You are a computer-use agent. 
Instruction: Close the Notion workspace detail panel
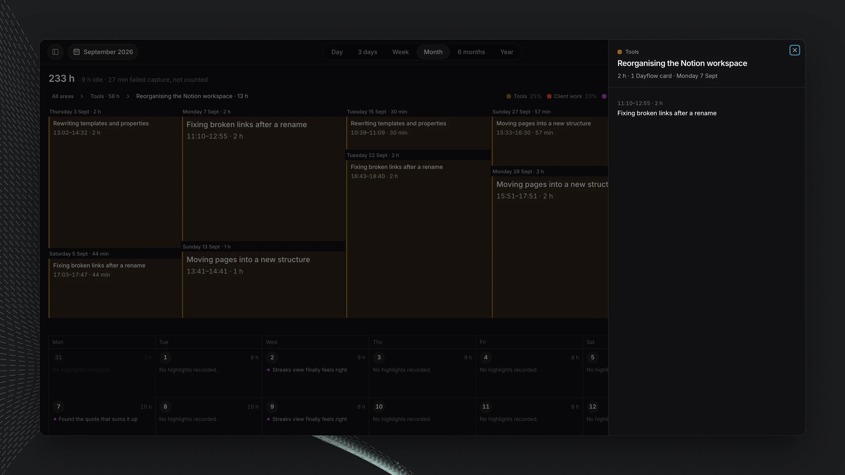[795, 50]
